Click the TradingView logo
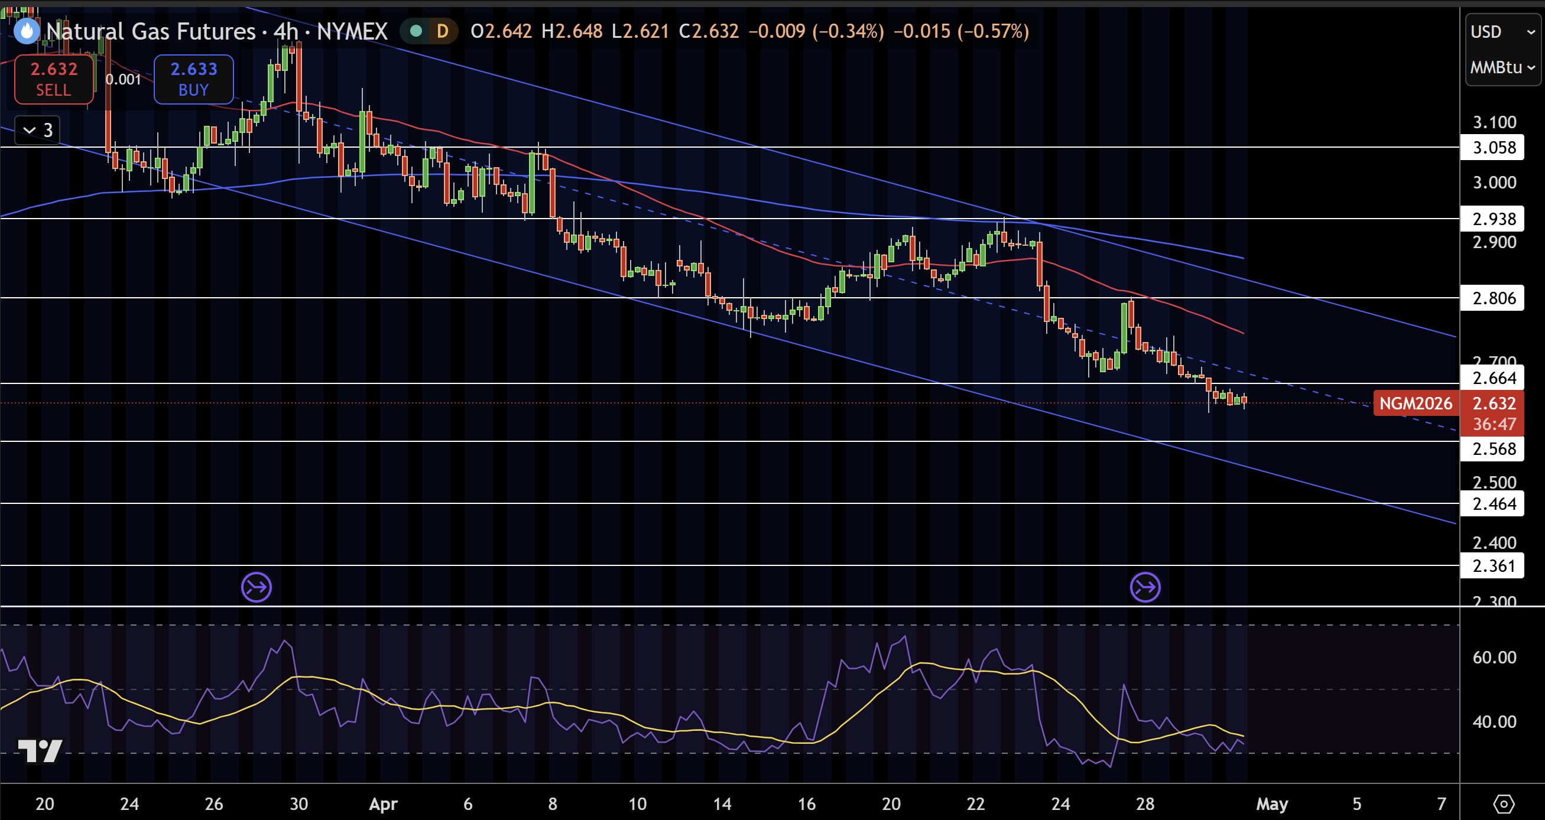1545x820 pixels. click(40, 751)
